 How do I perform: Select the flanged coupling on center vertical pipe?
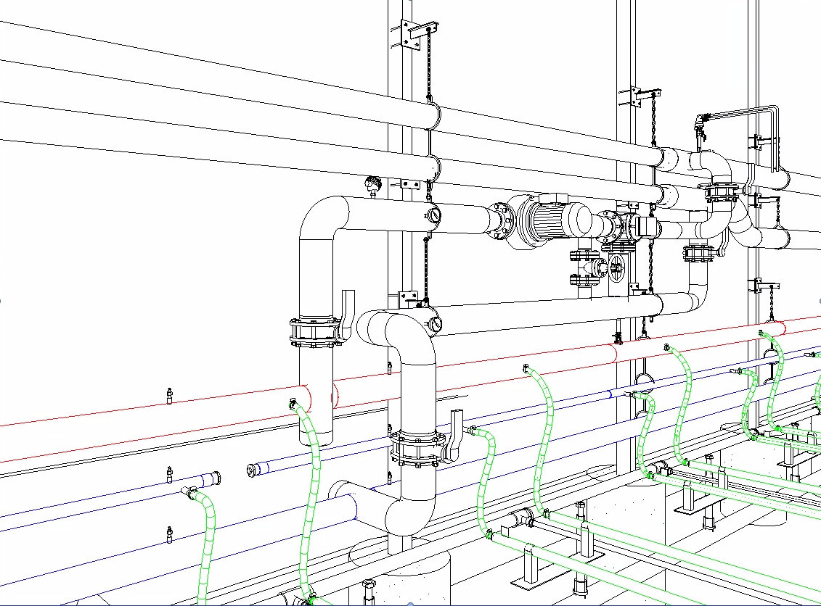tap(416, 447)
